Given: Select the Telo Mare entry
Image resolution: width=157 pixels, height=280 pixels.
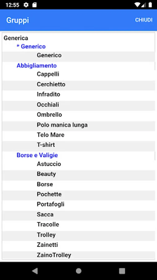Looking at the screenshot, I should (x=78, y=135).
